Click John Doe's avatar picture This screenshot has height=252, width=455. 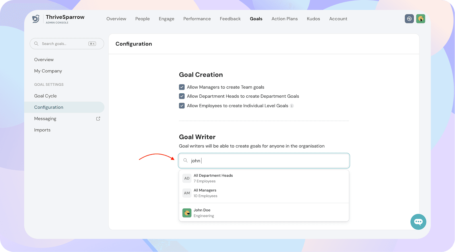187,213
